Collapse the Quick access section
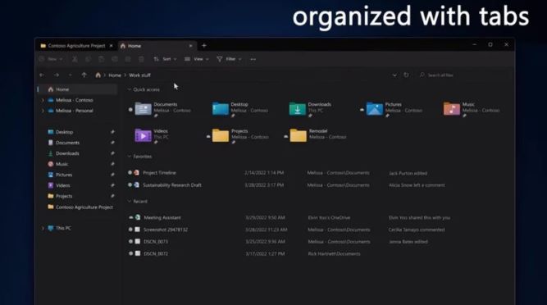 (129, 89)
